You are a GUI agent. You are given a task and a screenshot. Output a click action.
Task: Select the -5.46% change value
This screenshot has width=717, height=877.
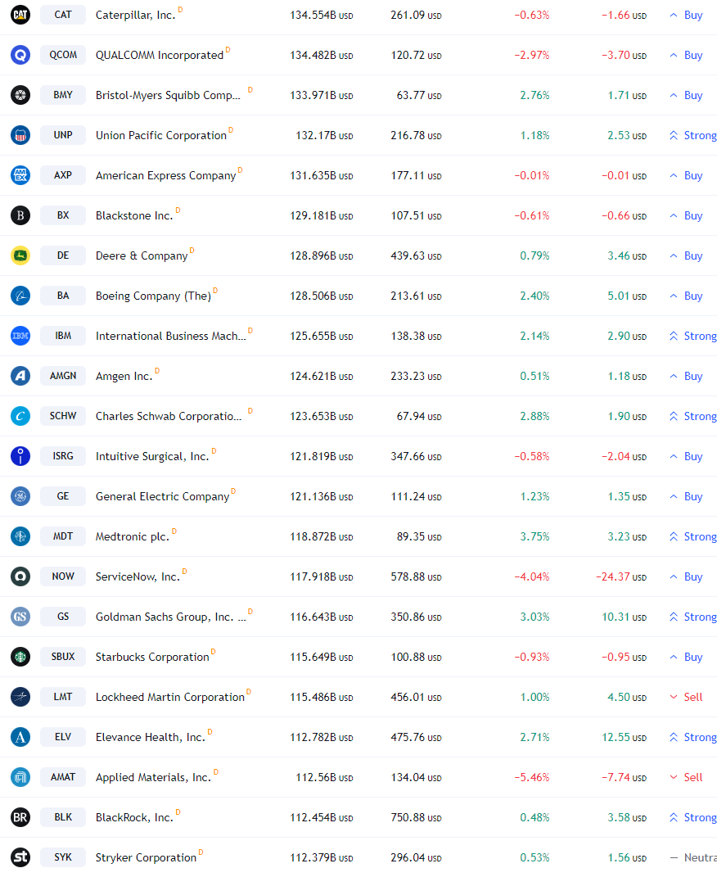pos(531,777)
